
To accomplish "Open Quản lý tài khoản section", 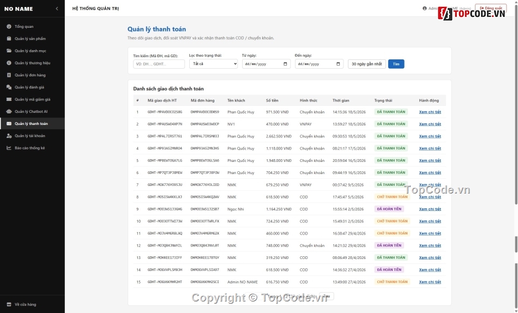I will point(32,136).
